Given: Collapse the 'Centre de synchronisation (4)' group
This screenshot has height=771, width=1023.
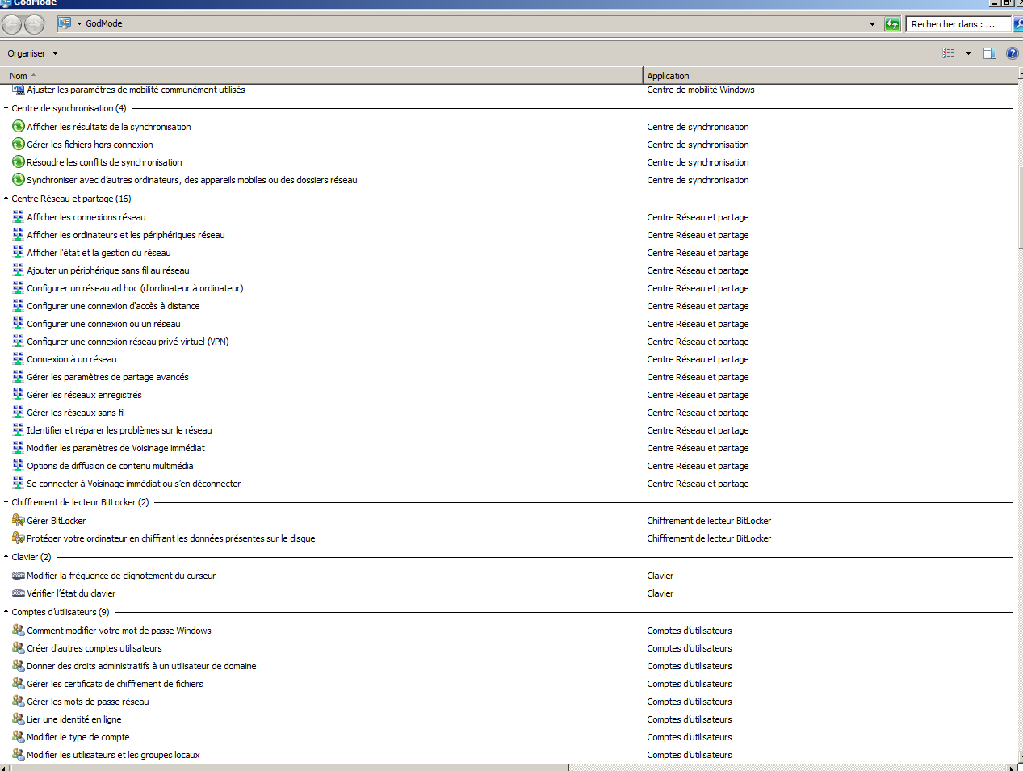Looking at the screenshot, I should (x=6, y=108).
